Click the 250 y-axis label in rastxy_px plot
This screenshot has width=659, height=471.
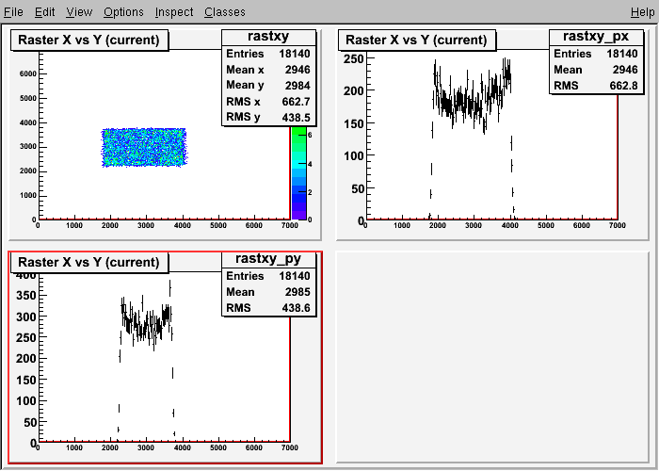354,58
